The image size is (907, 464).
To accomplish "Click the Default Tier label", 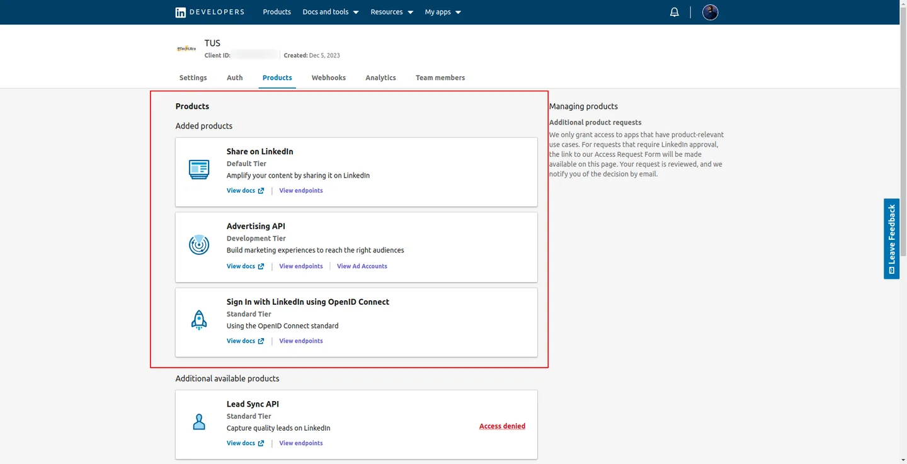I will tap(246, 164).
